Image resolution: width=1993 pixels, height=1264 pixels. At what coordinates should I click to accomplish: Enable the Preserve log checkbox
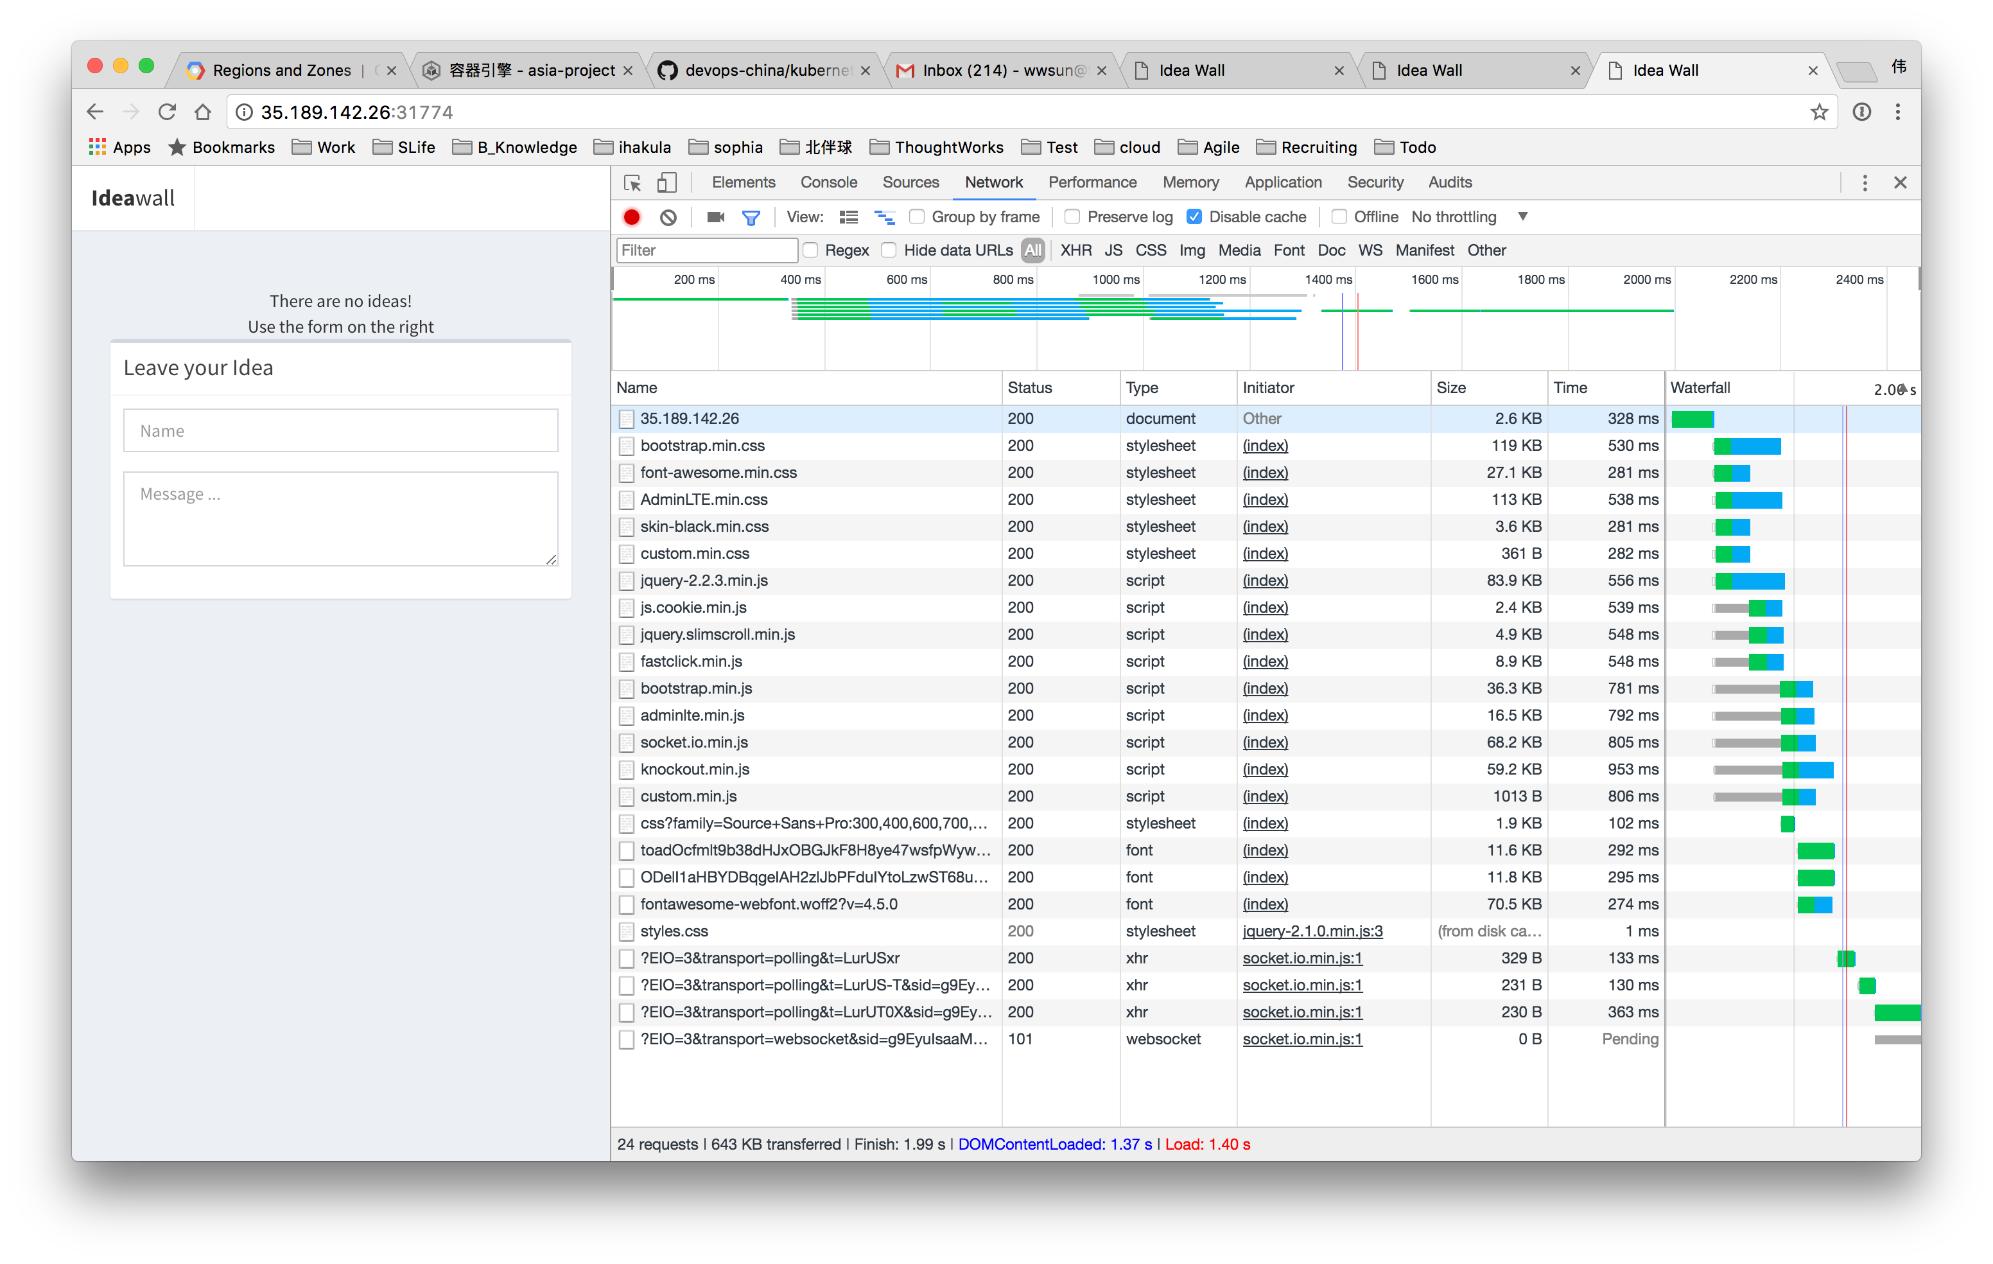(1073, 217)
